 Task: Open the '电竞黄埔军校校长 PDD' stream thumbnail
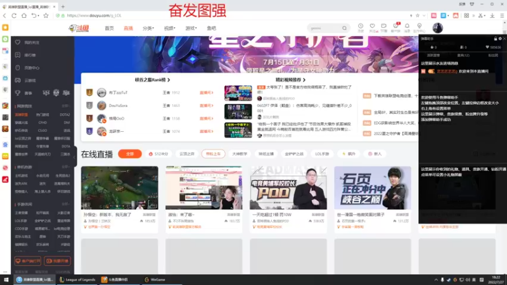288,187
